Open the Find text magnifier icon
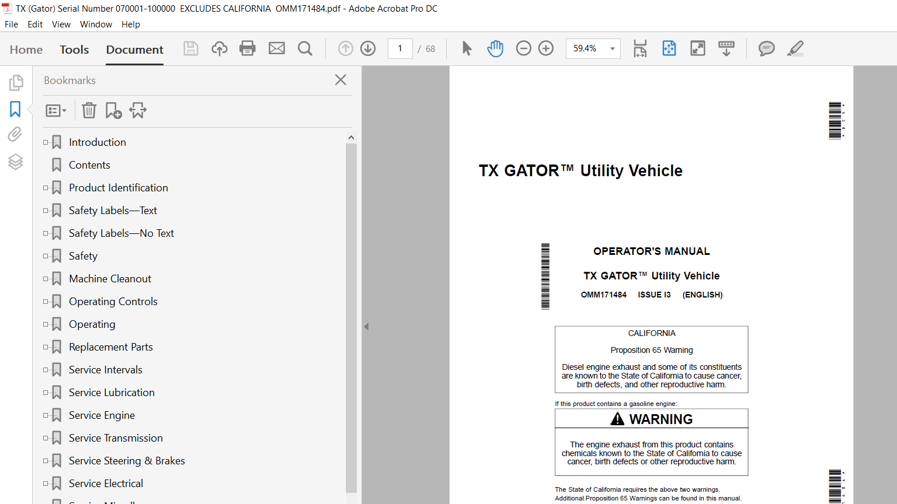This screenshot has height=504, width=897. click(305, 48)
